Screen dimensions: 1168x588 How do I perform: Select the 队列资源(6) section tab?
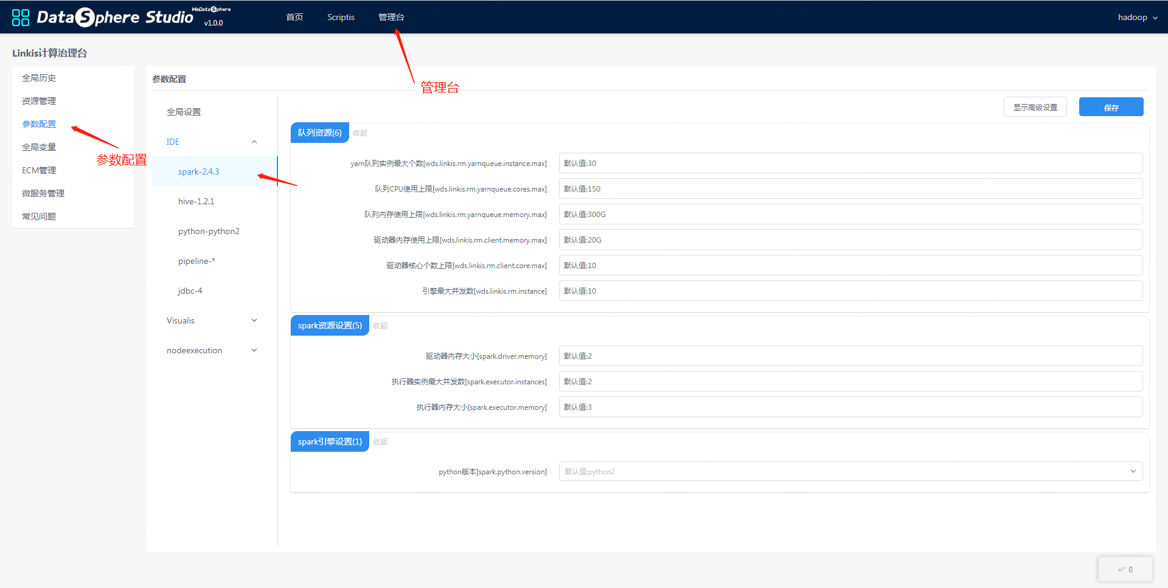coord(319,133)
